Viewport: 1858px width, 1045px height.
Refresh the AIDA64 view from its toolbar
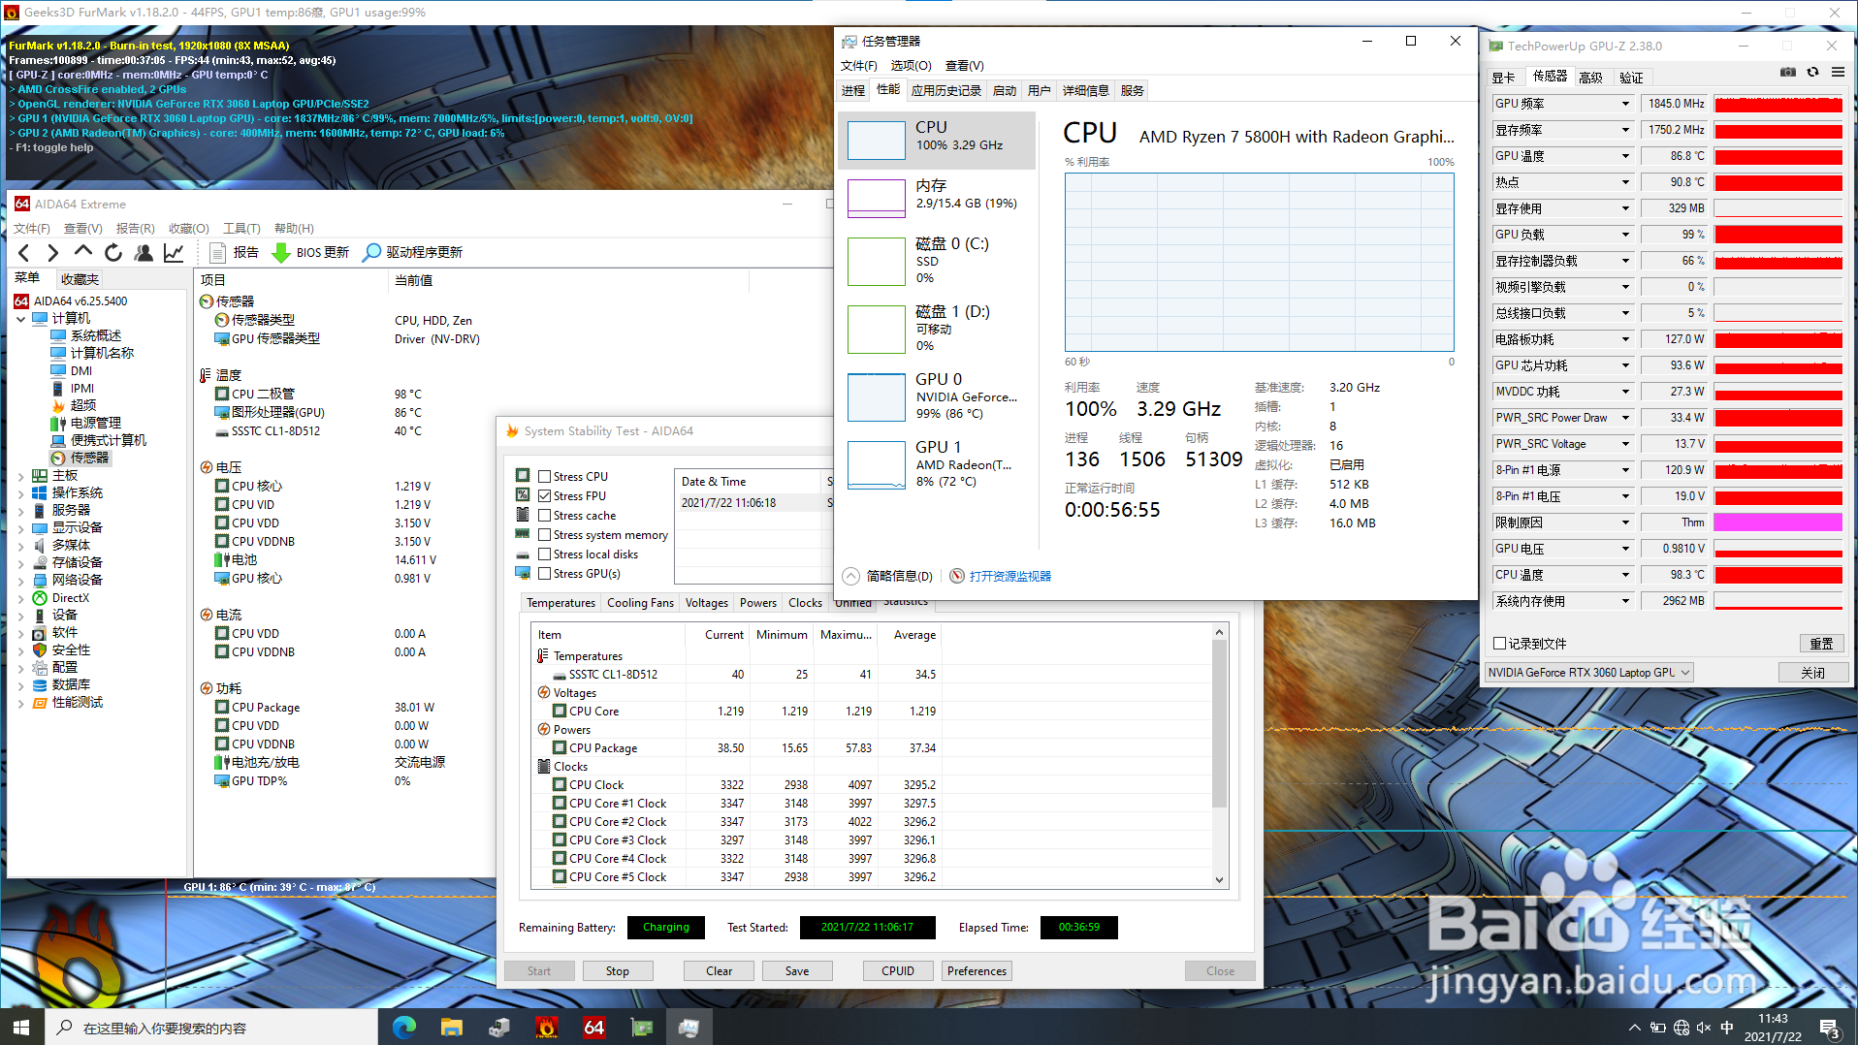coord(113,253)
